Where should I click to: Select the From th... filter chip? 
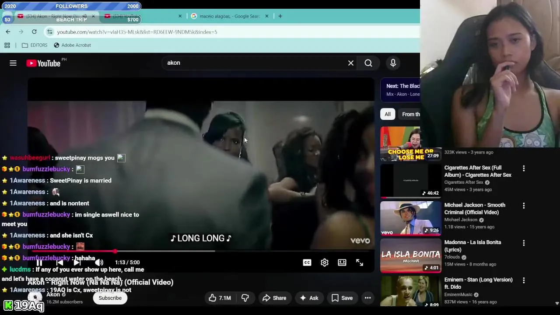click(409, 114)
